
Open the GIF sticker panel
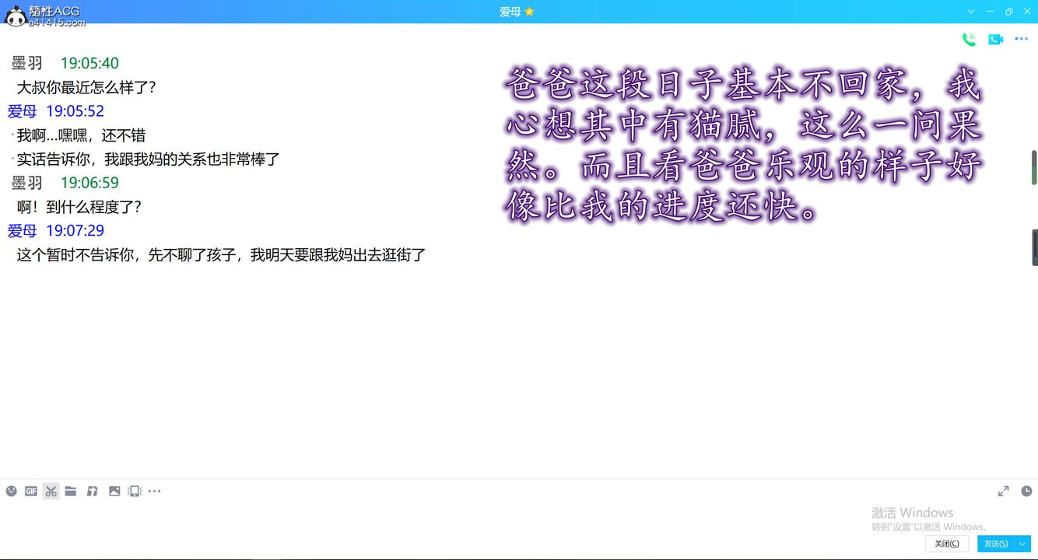(x=31, y=491)
